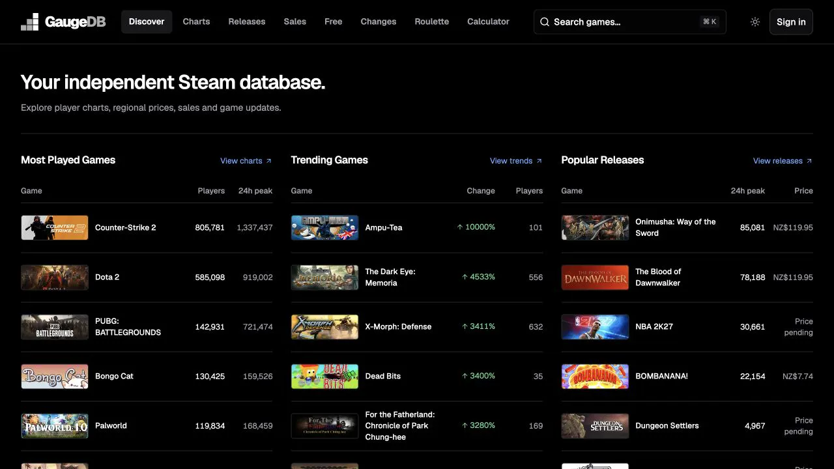The width and height of the screenshot is (834, 469).
Task: Open the Charts tab
Action: coord(196,21)
